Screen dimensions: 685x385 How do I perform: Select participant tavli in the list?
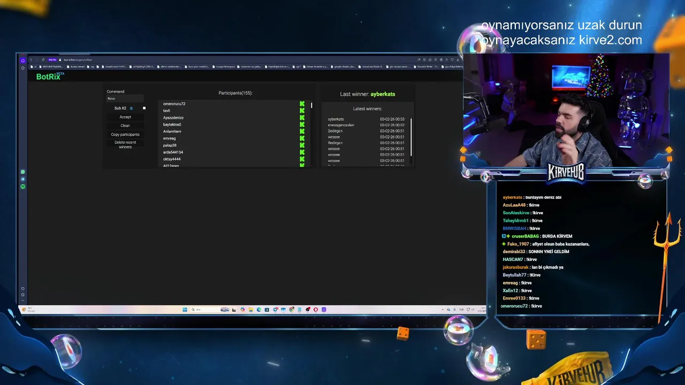(166, 111)
